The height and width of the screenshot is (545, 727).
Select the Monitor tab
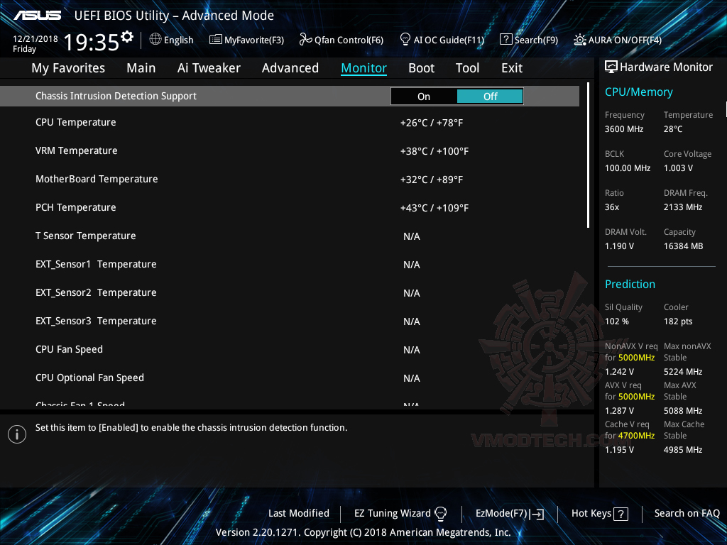point(364,68)
